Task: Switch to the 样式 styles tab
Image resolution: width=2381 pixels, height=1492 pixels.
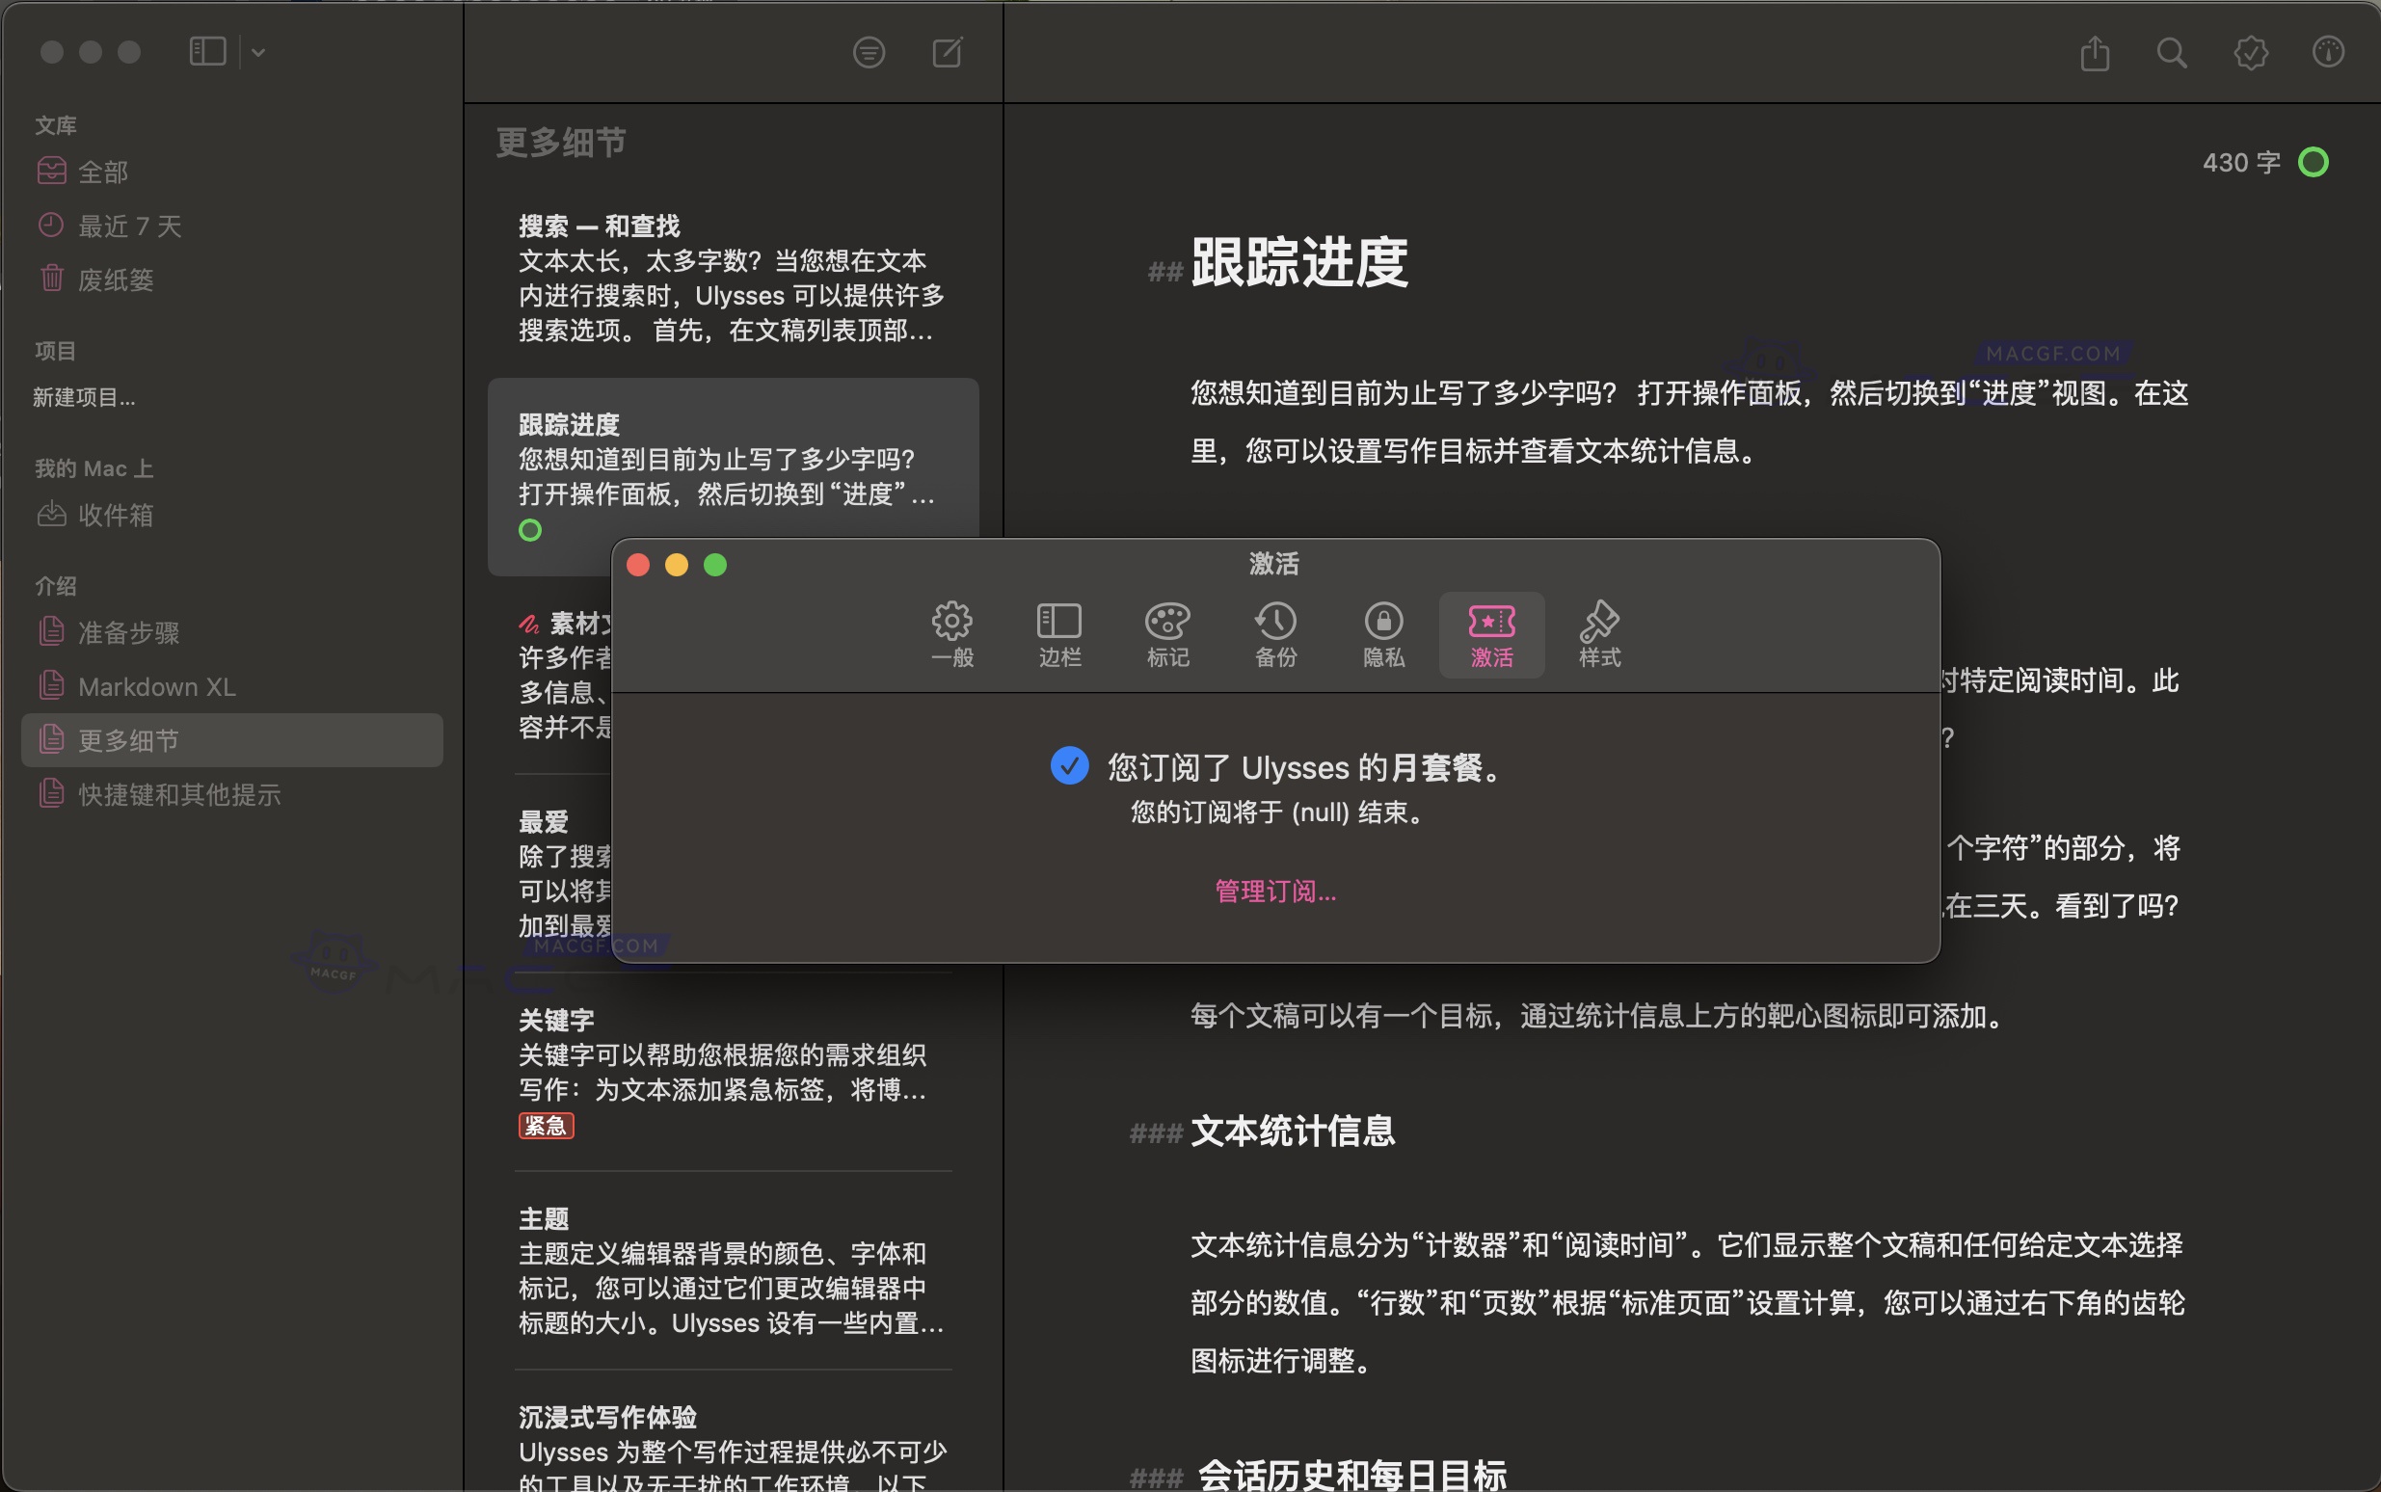Action: click(1596, 632)
